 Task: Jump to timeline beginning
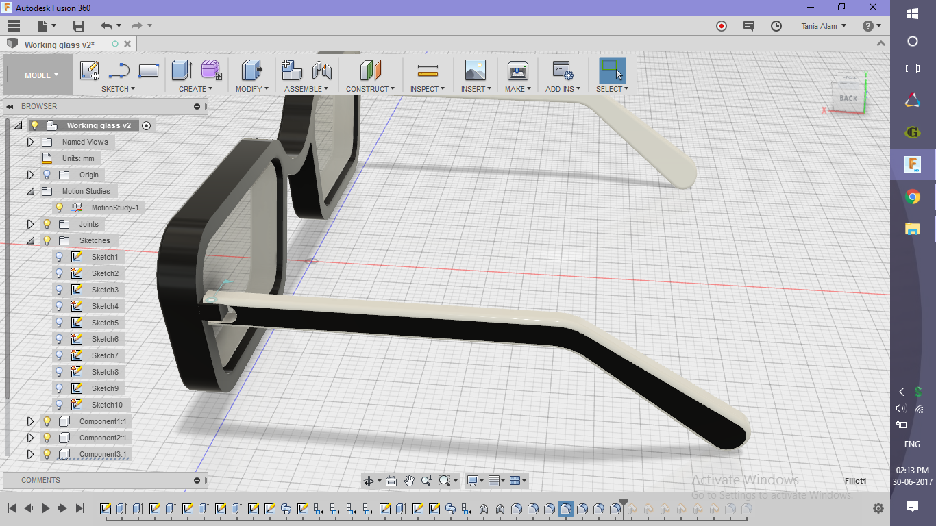(x=12, y=508)
